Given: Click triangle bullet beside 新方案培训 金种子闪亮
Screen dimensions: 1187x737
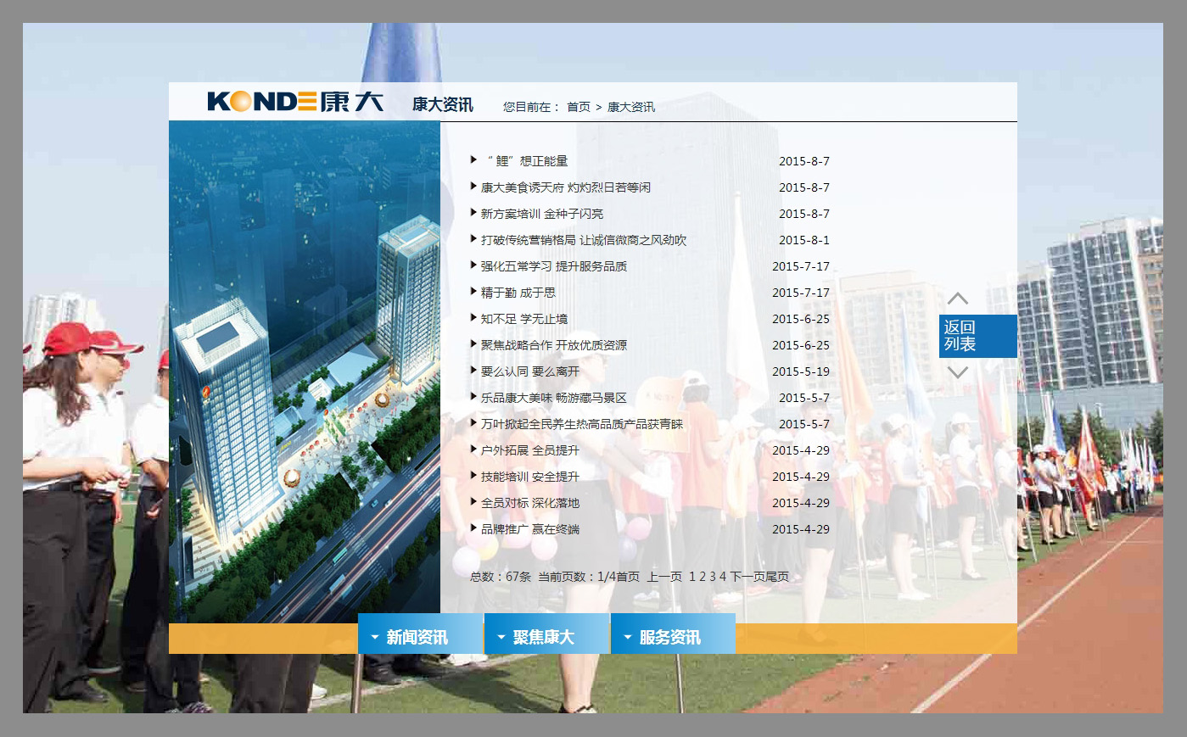Looking at the screenshot, I should pos(473,213).
